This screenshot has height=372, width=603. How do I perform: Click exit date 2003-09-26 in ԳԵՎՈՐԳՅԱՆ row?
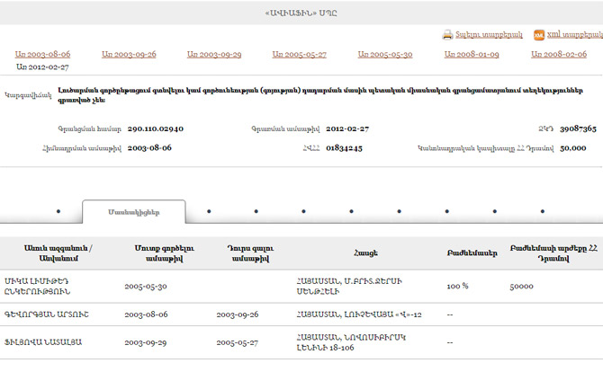(238, 314)
